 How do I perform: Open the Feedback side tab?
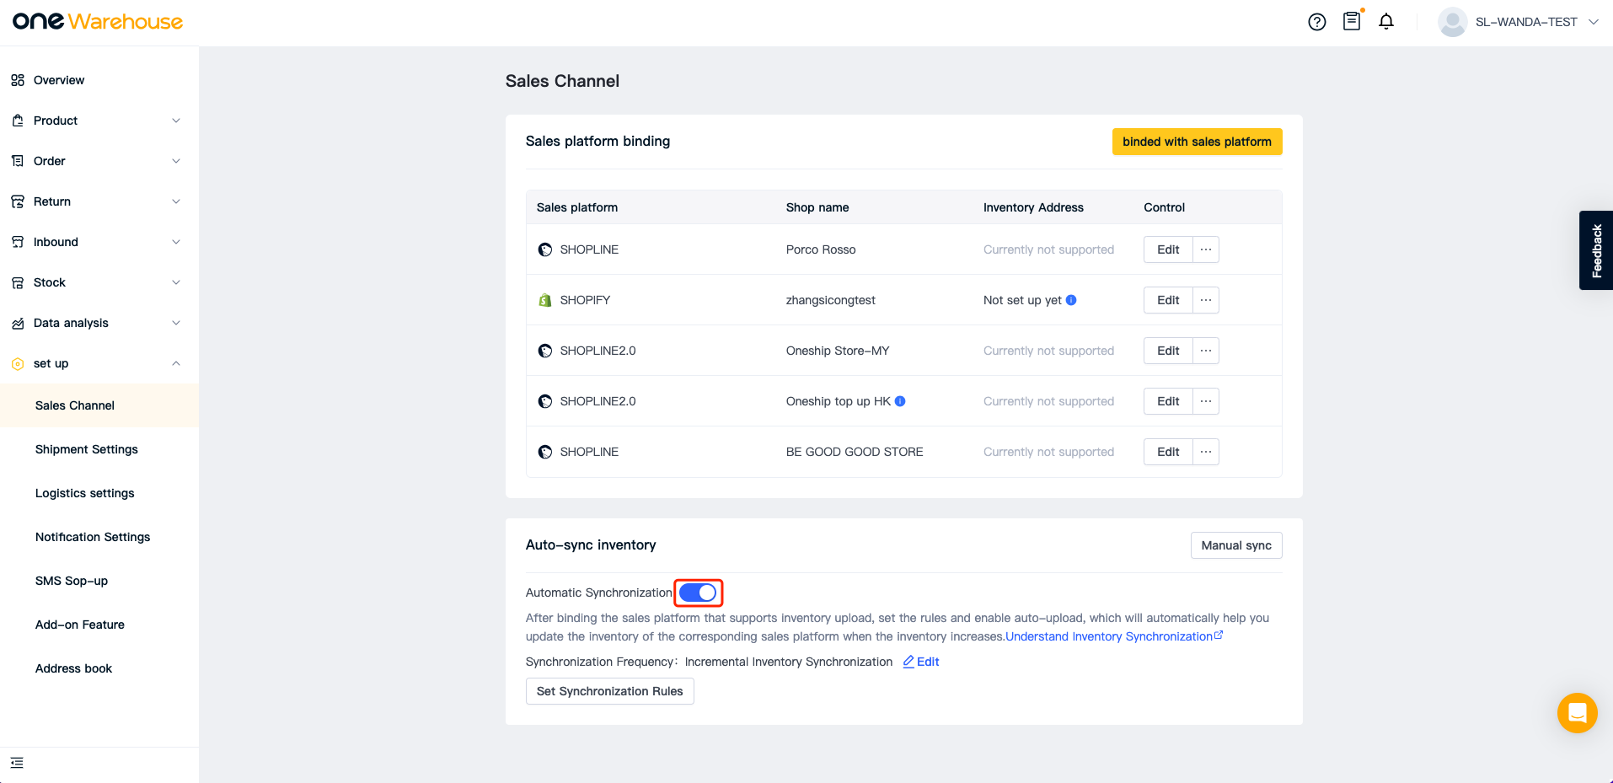[1596, 250]
